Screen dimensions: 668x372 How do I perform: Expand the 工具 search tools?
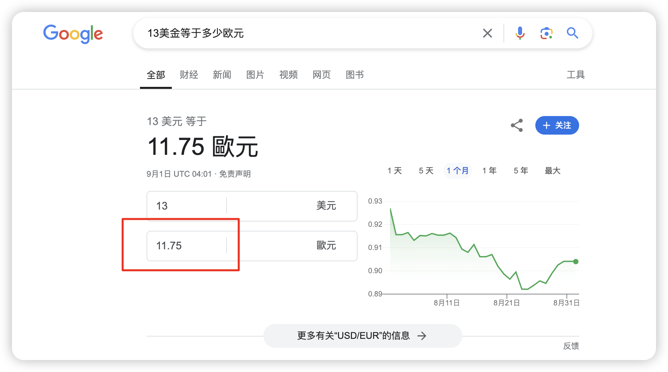[576, 75]
